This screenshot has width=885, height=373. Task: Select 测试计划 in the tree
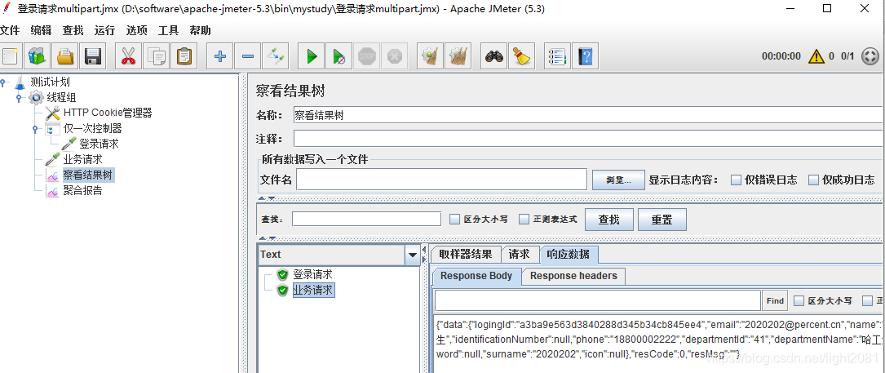pos(50,82)
